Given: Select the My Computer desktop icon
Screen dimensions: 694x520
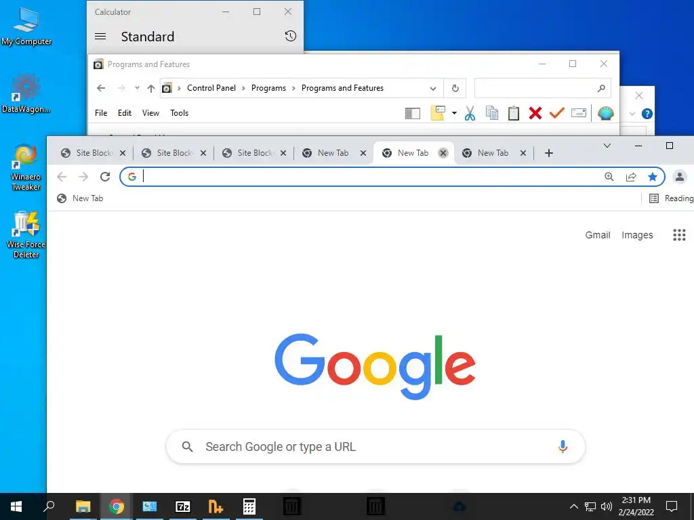Looking at the screenshot, I should click(x=26, y=26).
